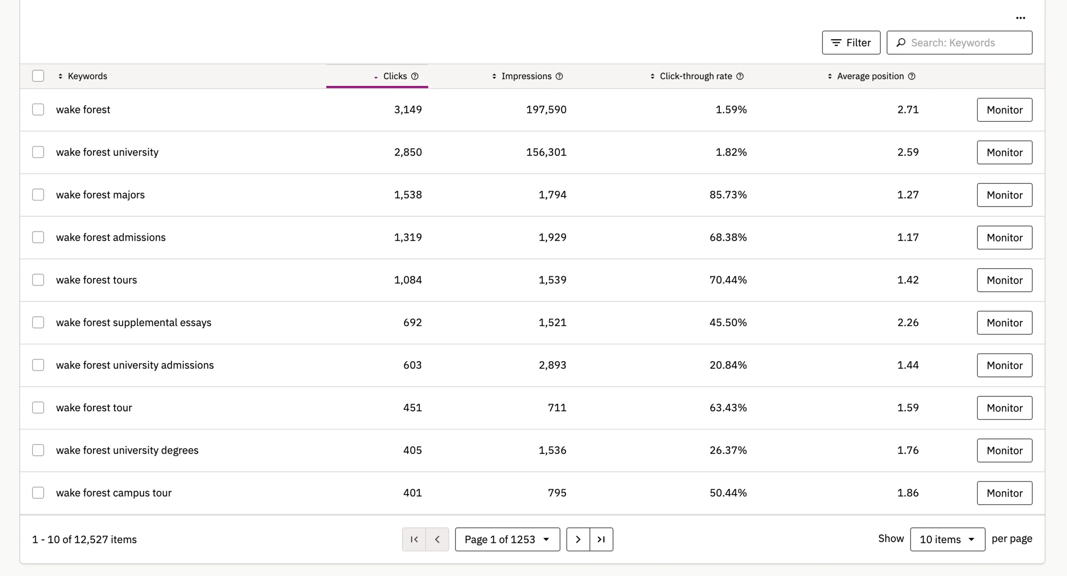The width and height of the screenshot is (1067, 576).
Task: Check the wake forest university degrees checkbox
Action: pyautogui.click(x=38, y=450)
